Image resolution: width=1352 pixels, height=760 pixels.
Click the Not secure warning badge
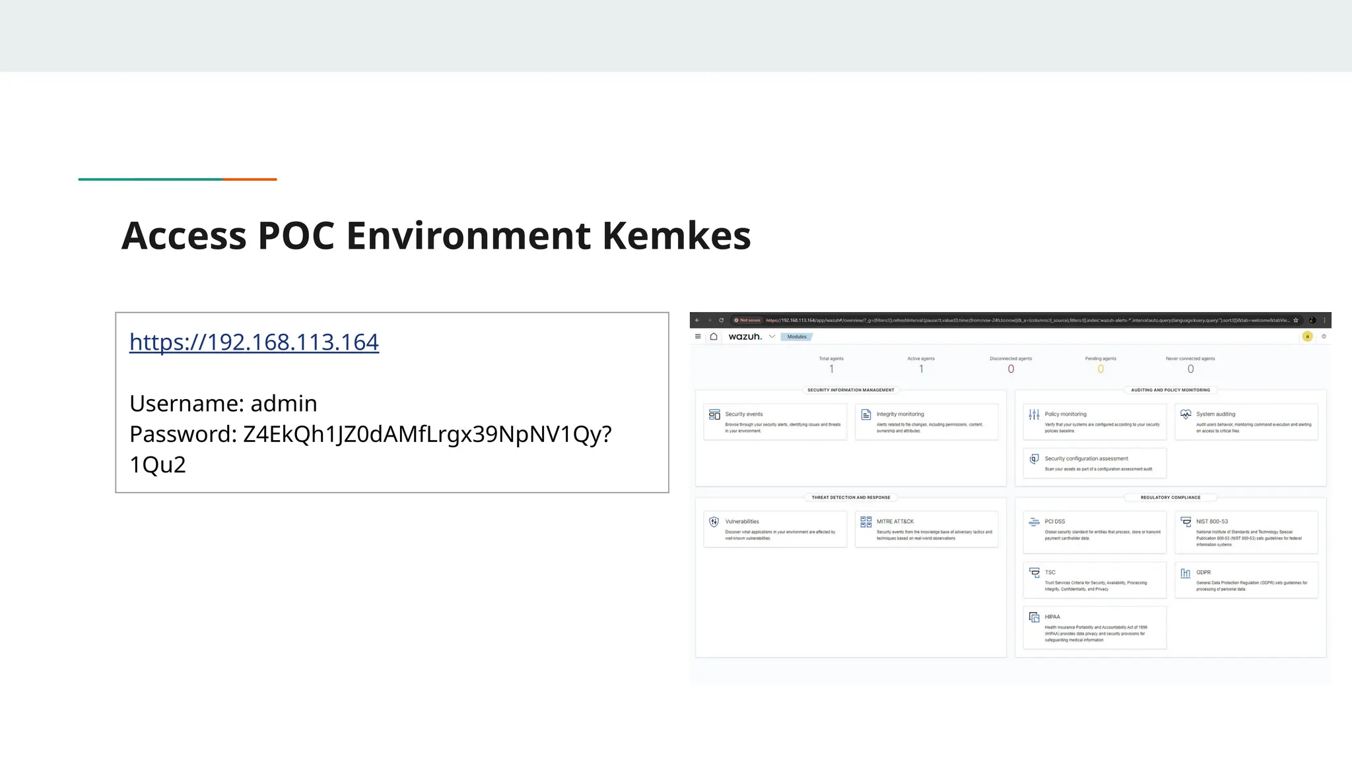pos(747,320)
